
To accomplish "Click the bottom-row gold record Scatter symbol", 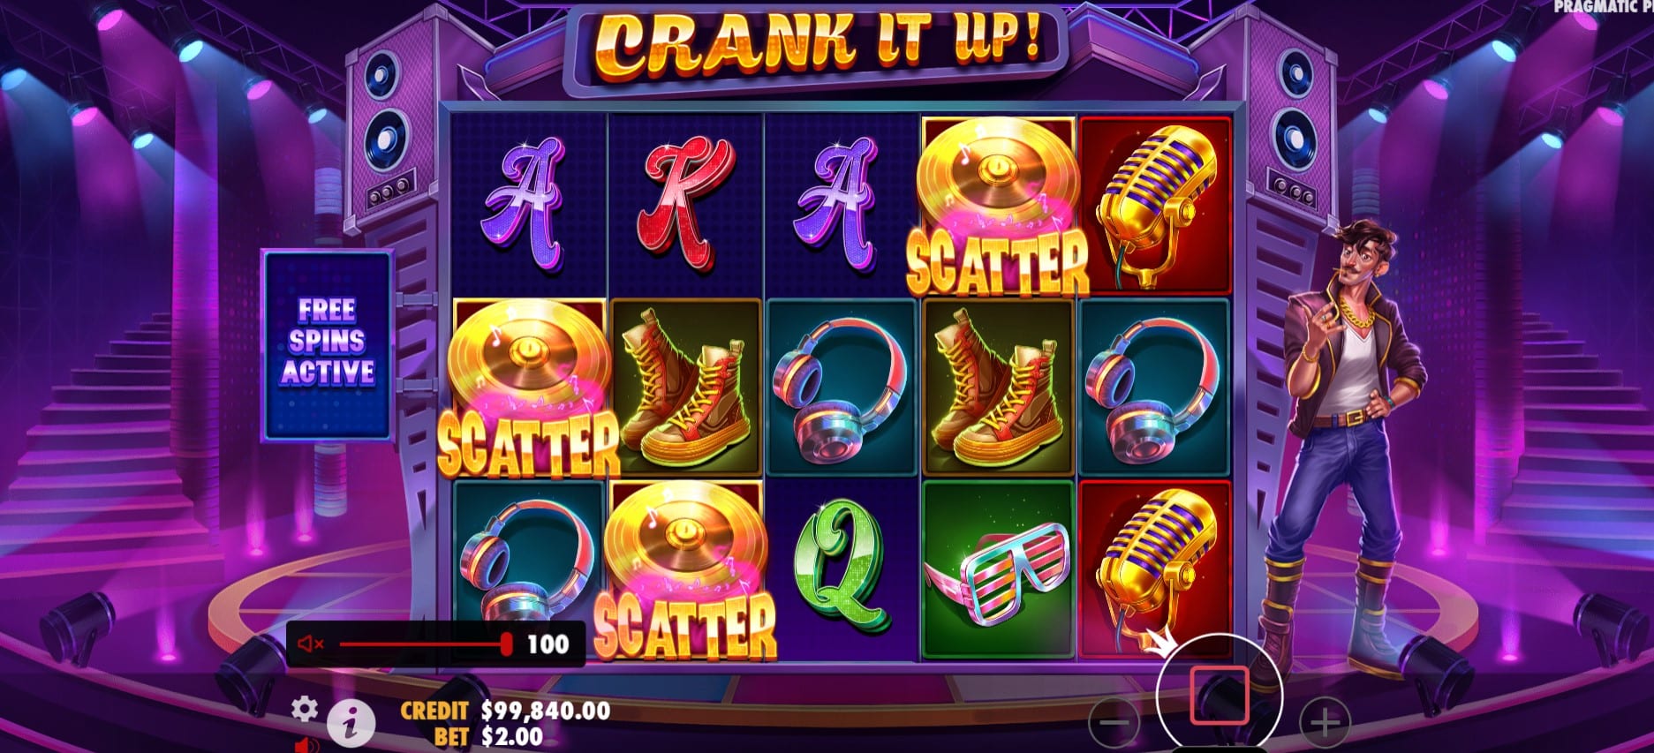I will tap(685, 572).
